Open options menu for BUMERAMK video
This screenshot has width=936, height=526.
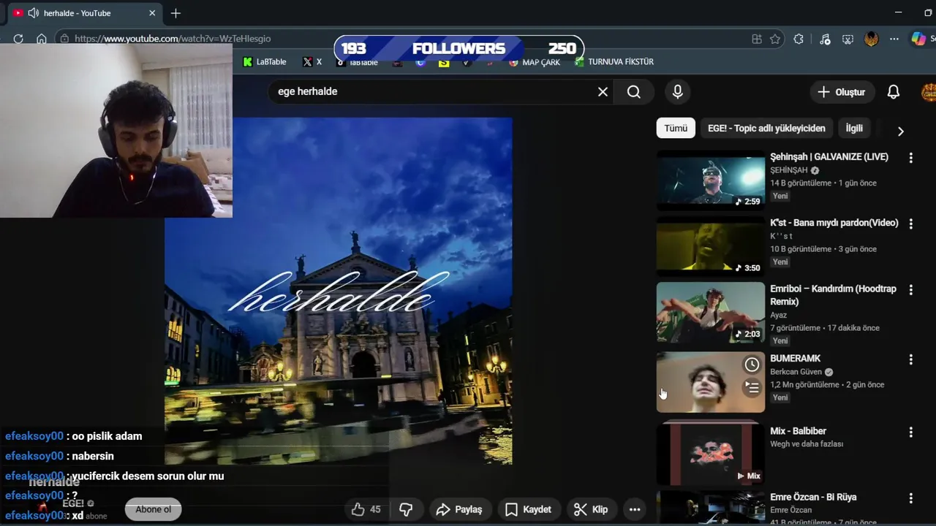click(x=910, y=359)
